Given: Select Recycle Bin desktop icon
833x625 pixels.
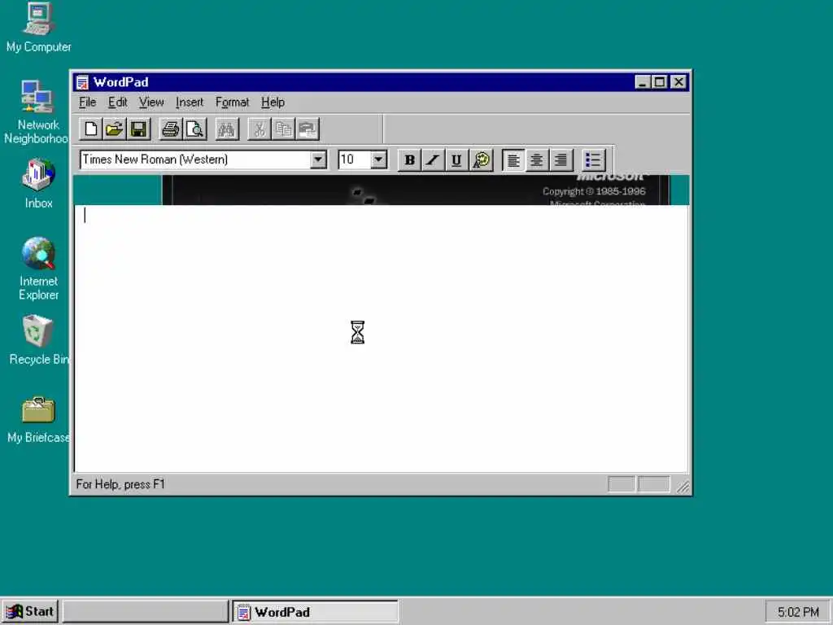Looking at the screenshot, I should 38,340.
